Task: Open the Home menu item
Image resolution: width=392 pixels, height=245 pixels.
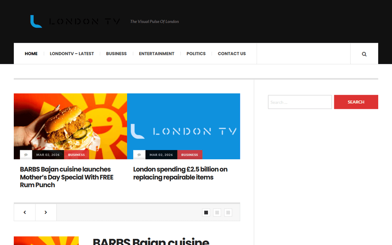Action: coord(31,53)
